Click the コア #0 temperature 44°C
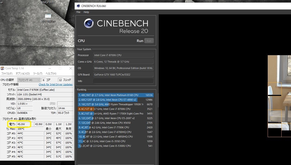Screen dimensions: 291x165 click(x=30, y=134)
